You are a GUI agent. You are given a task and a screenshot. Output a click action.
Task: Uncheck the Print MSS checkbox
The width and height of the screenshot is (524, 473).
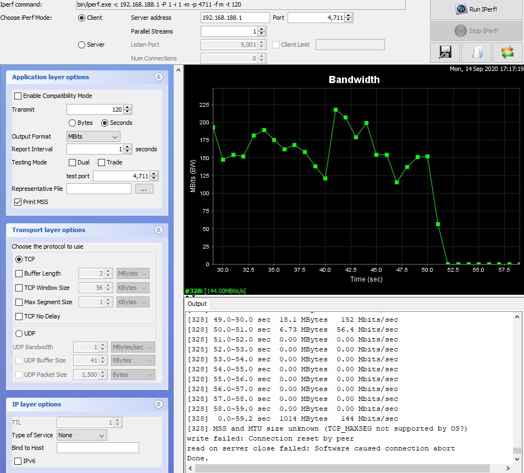(18, 202)
